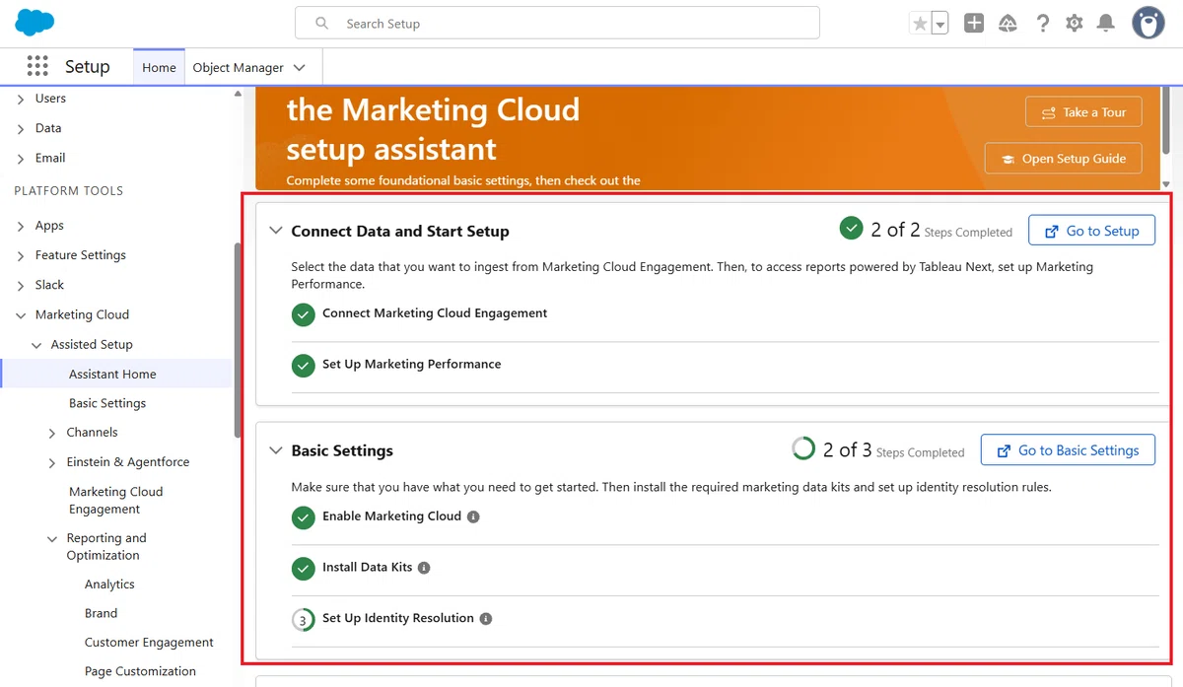Click Set Up Marketing Performance checkmark icon
Viewport: 1183px width, 687px height.
[303, 366]
